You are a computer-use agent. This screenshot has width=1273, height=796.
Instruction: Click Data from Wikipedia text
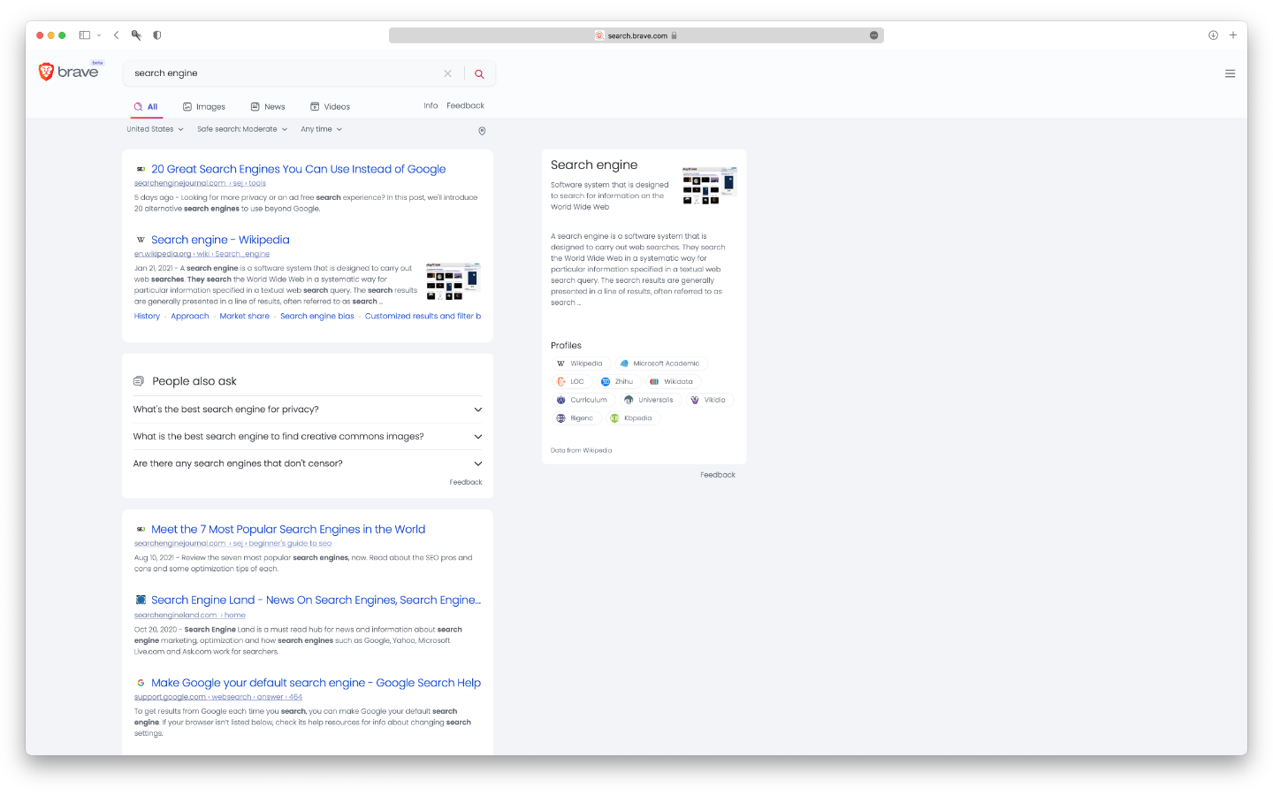click(581, 450)
